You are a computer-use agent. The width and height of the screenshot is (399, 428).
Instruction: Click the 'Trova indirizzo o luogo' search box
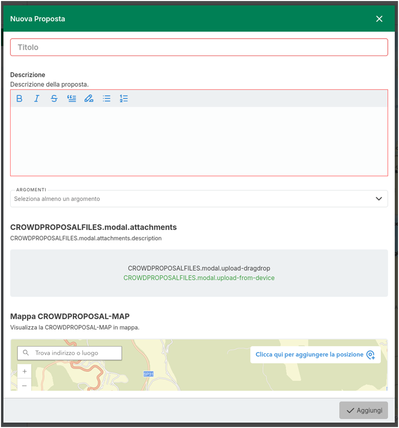[76, 353]
